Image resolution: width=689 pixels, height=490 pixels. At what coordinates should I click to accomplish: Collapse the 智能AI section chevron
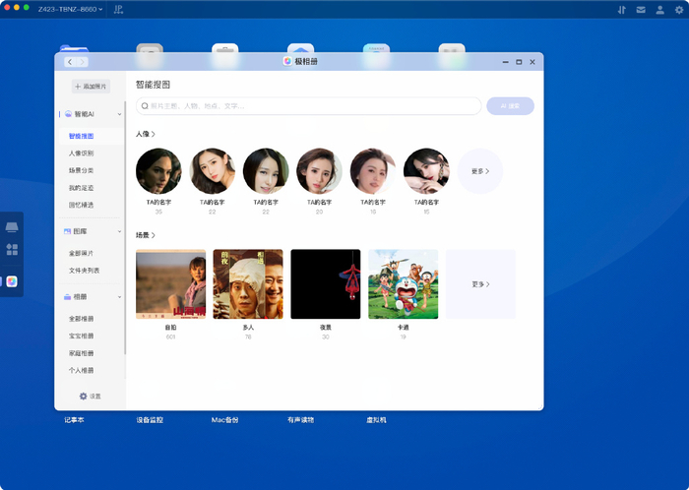coord(119,114)
